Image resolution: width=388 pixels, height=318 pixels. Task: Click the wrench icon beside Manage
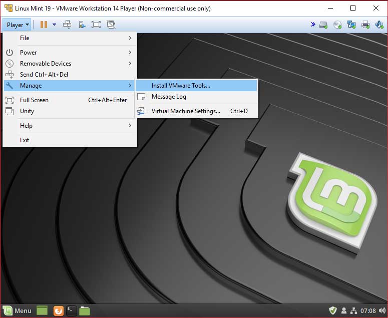tap(10, 86)
